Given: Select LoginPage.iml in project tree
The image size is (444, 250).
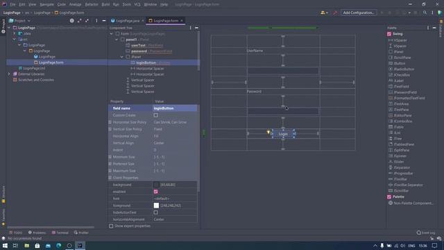Looking at the screenshot, I should click(32, 68).
